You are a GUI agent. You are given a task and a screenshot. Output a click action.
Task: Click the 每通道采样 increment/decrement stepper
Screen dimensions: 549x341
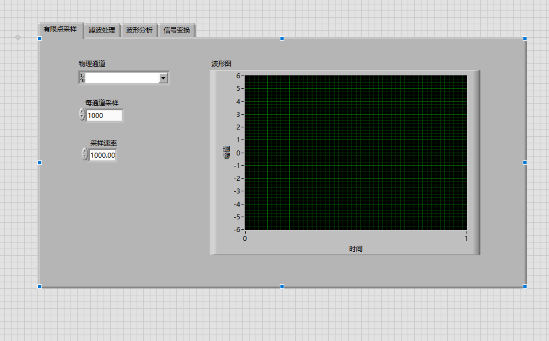[x=82, y=115]
